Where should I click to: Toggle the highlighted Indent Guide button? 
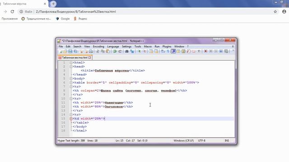pos(173,51)
